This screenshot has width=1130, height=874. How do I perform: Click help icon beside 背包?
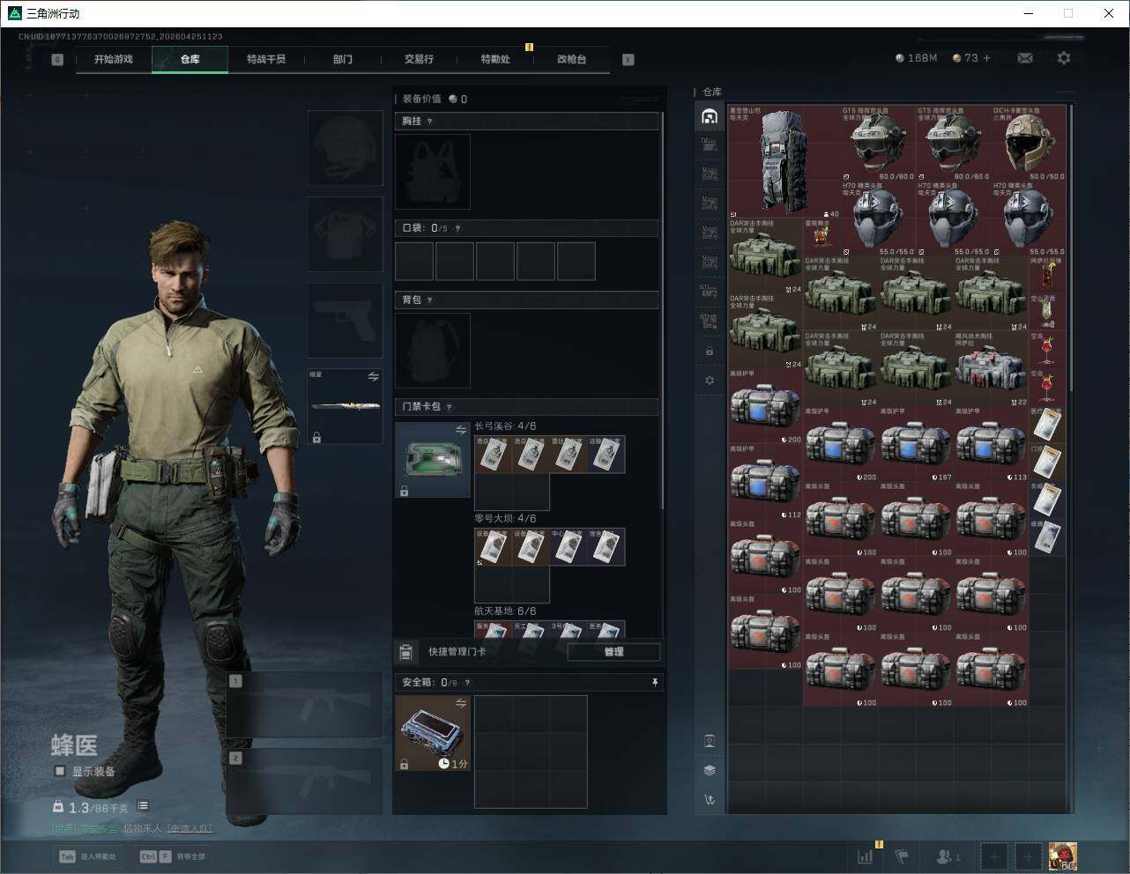point(430,300)
